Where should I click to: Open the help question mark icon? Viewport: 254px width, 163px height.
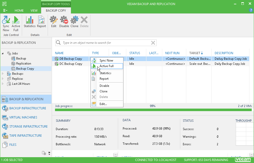[x=251, y=10]
